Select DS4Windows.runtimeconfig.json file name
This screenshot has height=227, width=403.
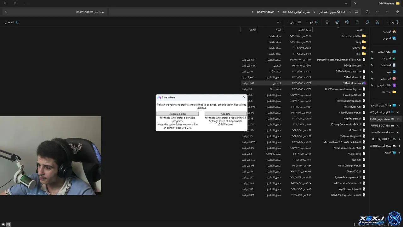(x=343, y=89)
